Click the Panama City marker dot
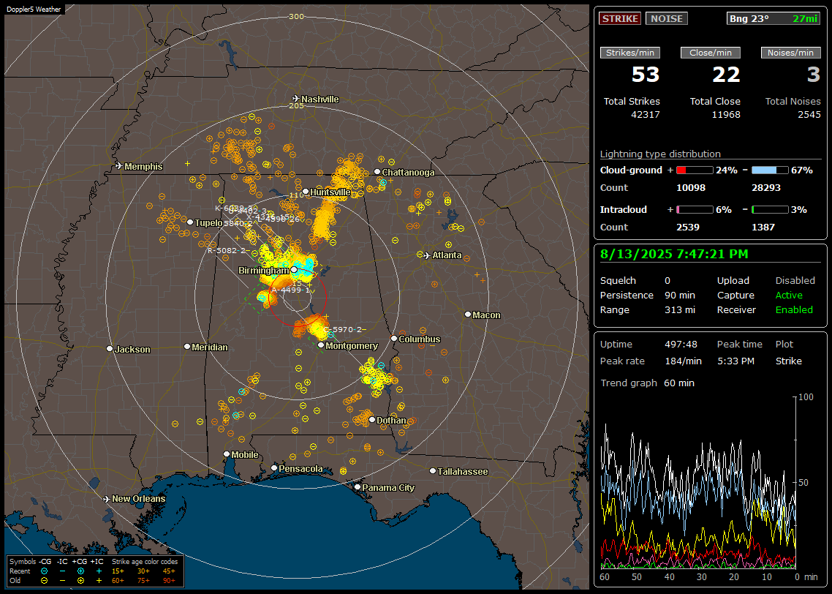 [x=358, y=486]
